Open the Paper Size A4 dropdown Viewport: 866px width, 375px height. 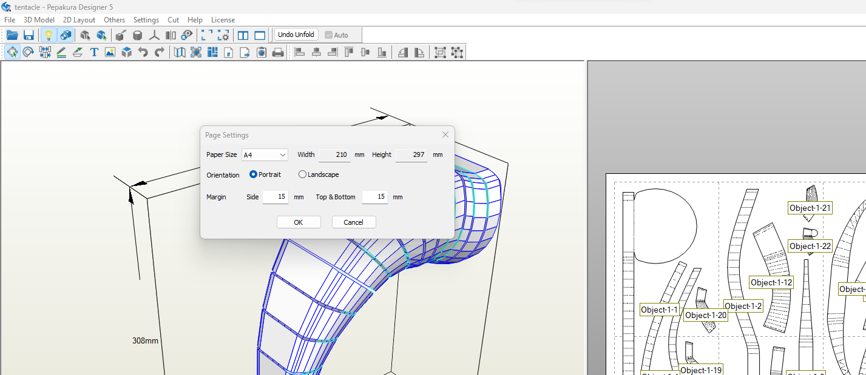pos(265,155)
